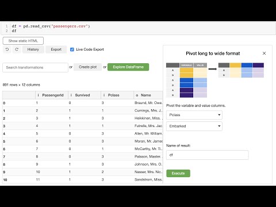Click the name cell Johnson, Mrs. O
The image size is (276, 207).
pyautogui.click(x=148, y=164)
